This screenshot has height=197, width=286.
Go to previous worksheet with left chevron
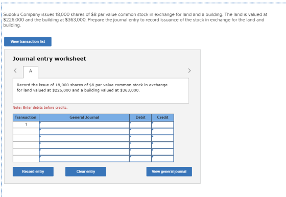pyautogui.click(x=15, y=70)
